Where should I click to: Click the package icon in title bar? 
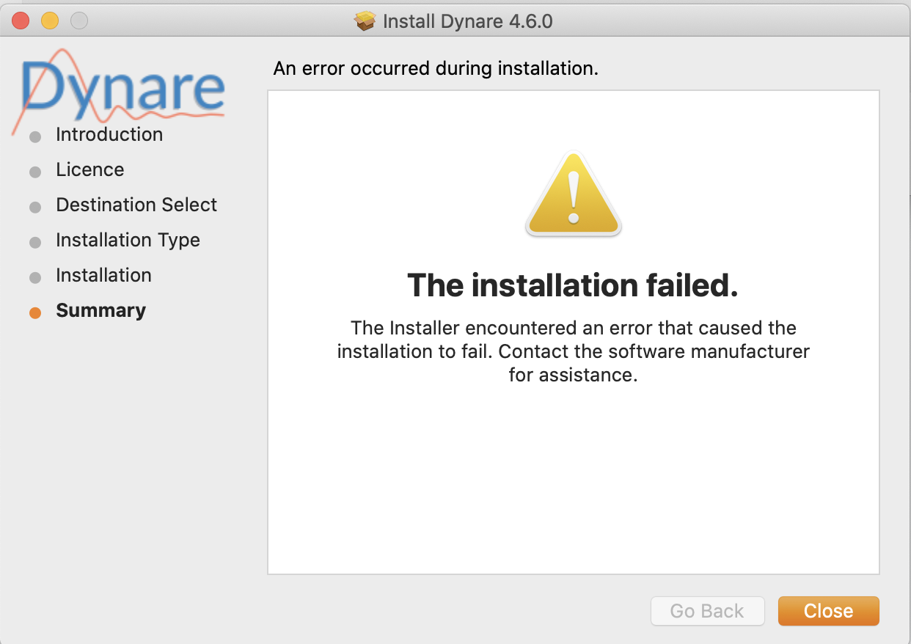(365, 21)
